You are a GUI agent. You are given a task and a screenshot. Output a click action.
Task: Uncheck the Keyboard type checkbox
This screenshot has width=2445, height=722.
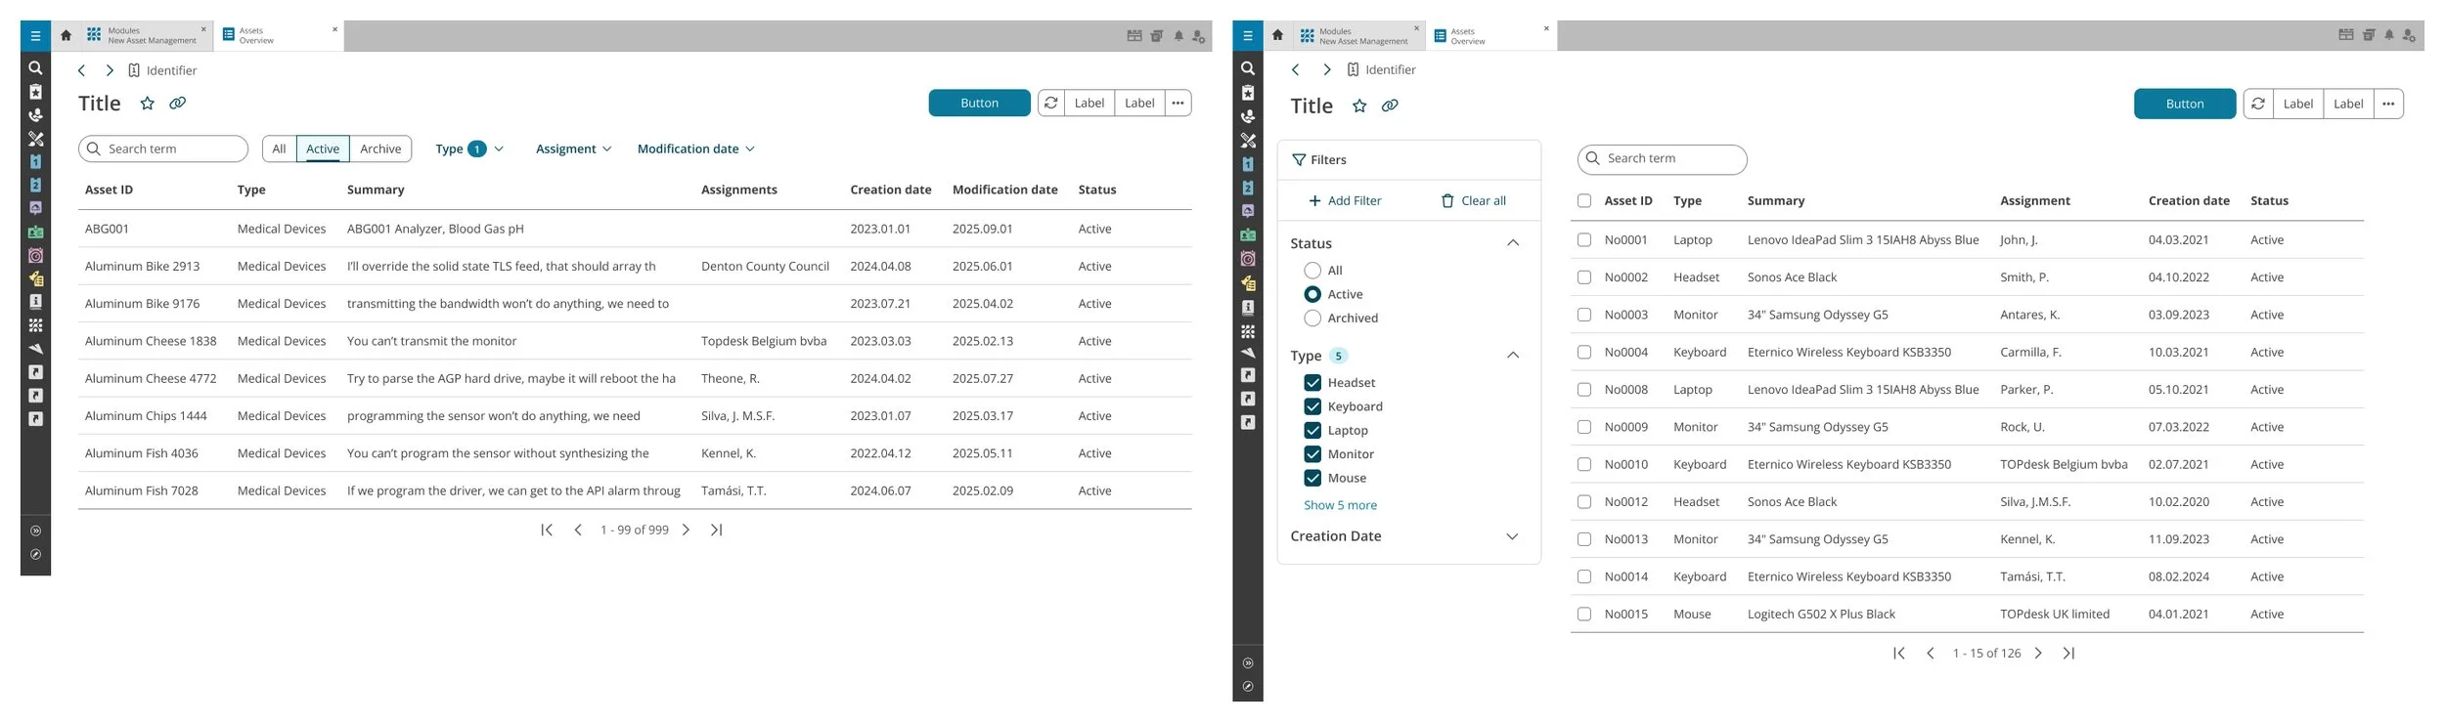1312,406
